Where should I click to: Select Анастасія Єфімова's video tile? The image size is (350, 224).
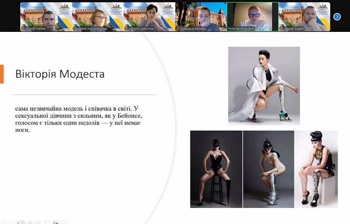tap(201, 17)
